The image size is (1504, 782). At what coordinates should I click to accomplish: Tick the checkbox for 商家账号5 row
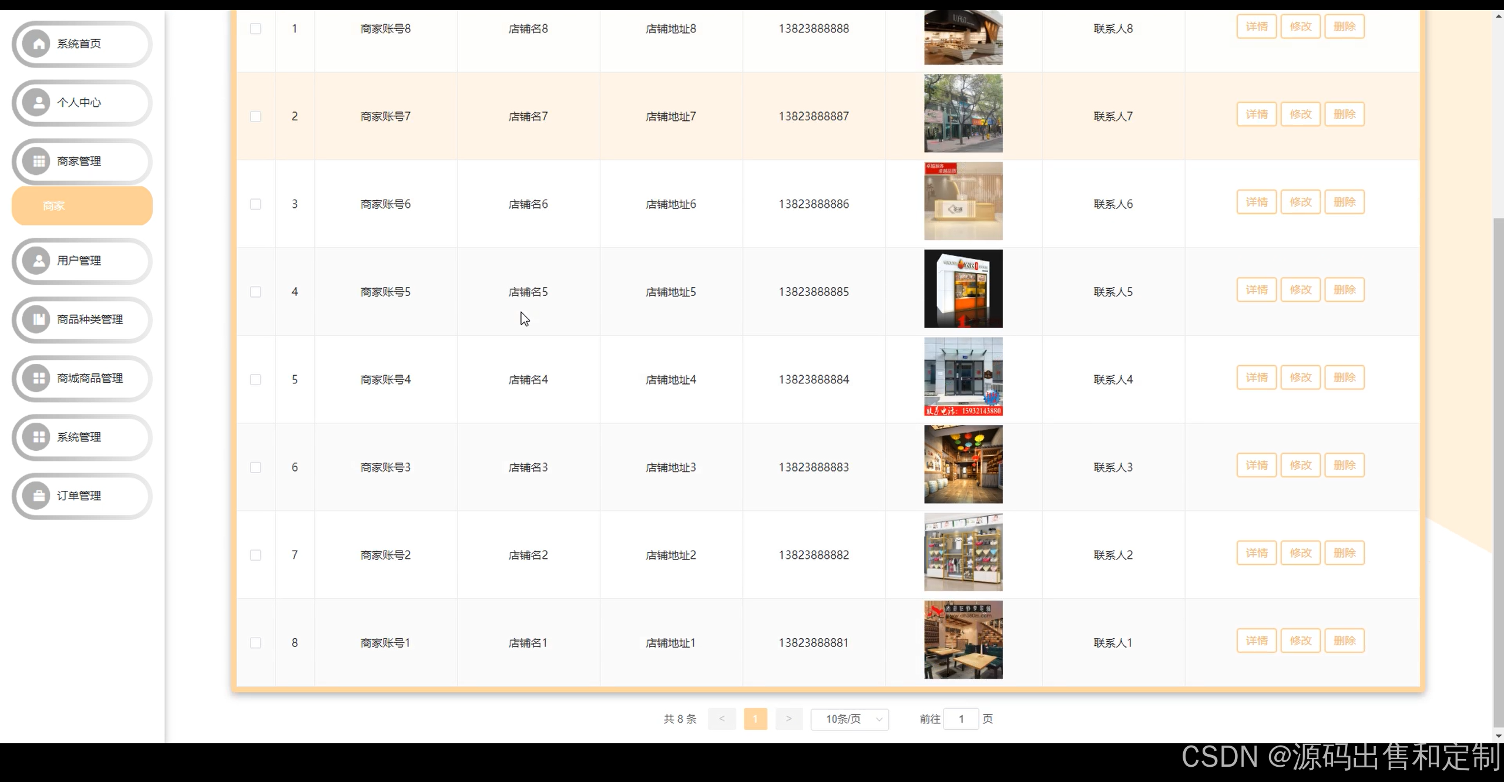[256, 292]
